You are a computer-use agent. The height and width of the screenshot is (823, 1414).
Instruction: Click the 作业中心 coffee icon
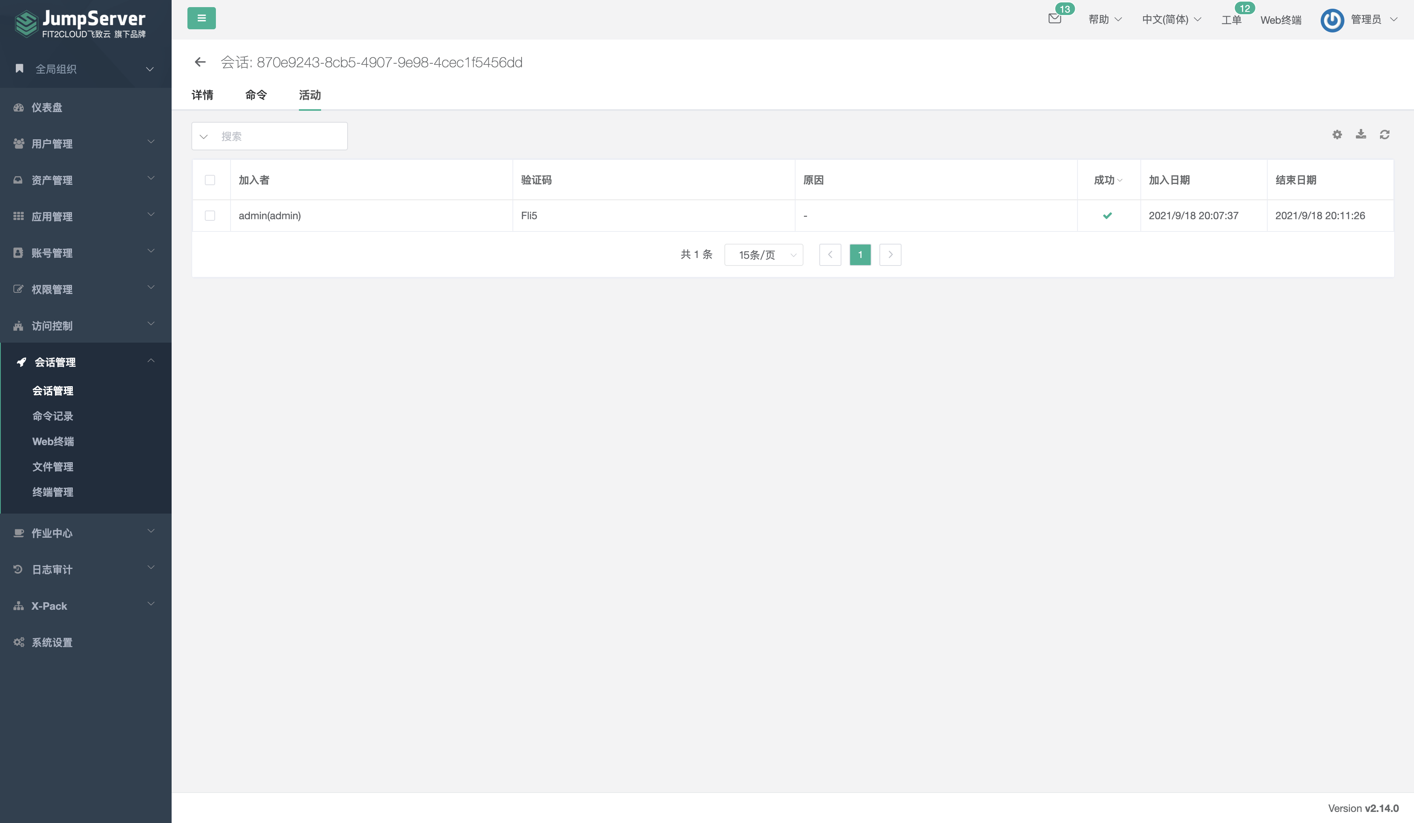pos(19,533)
